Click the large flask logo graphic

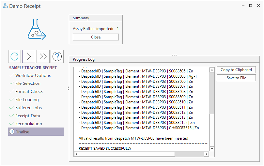pos(37,29)
